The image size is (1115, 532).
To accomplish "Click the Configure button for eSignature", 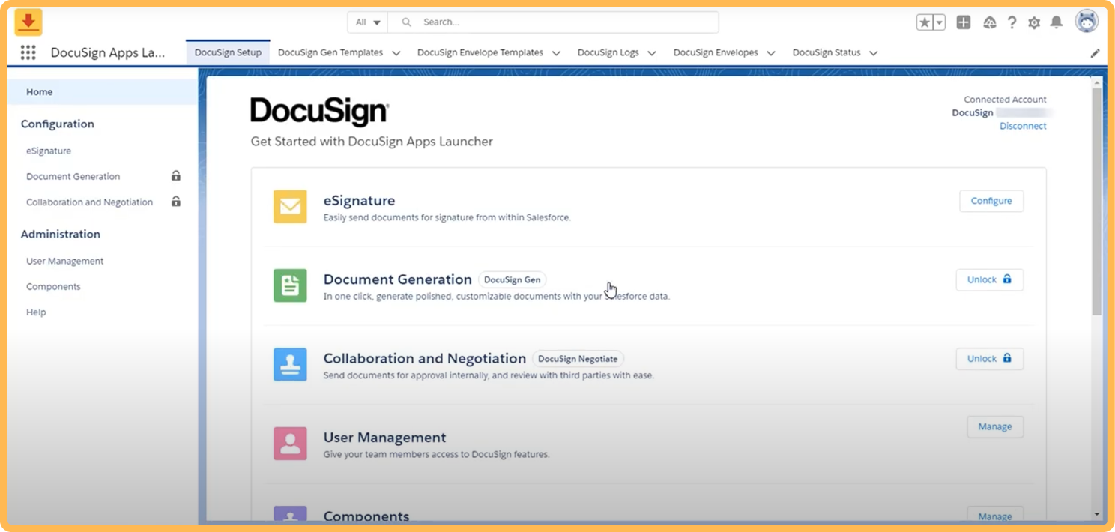I will point(991,201).
